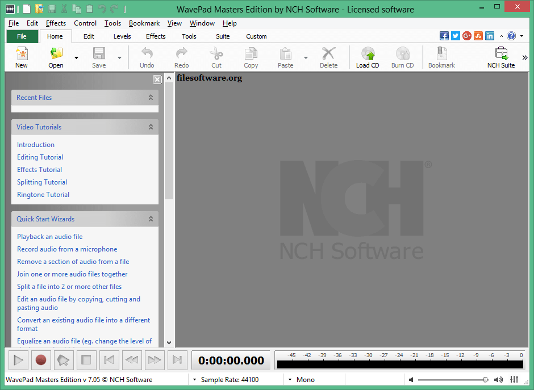This screenshot has width=534, height=390.
Task: Click the Paste clipboard ribbon icon
Action: (x=285, y=54)
